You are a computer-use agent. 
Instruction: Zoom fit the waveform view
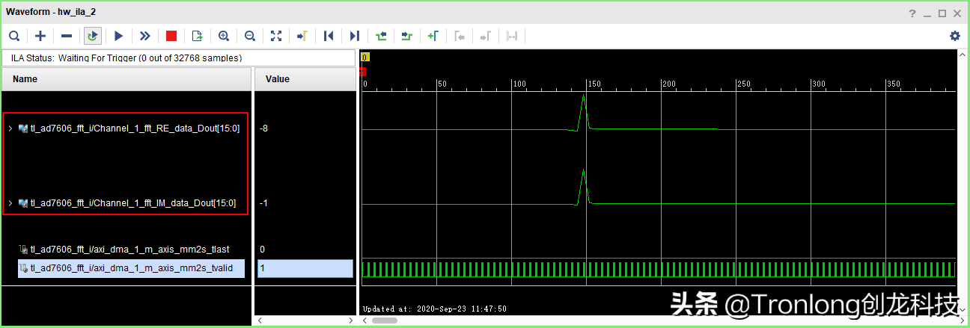(276, 36)
